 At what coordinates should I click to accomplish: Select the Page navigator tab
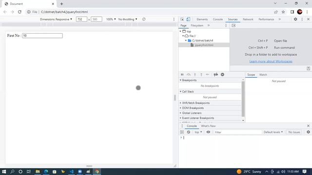click(x=183, y=25)
